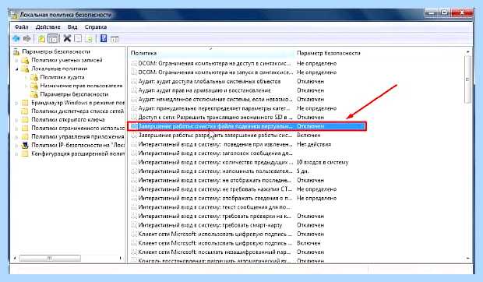Screen dimensions: 483x282
Task: Toggle the console tree pane toolbar icon
Action: click(x=53, y=39)
